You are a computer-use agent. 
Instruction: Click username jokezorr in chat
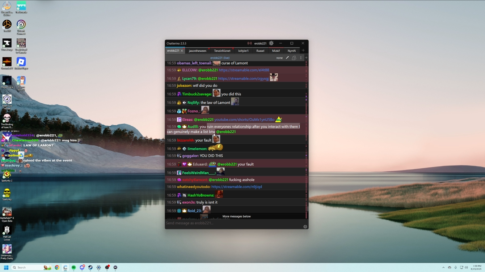[184, 86]
